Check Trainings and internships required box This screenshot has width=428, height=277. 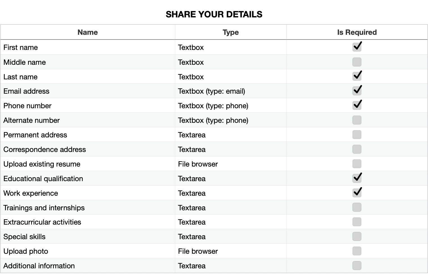coord(357,207)
